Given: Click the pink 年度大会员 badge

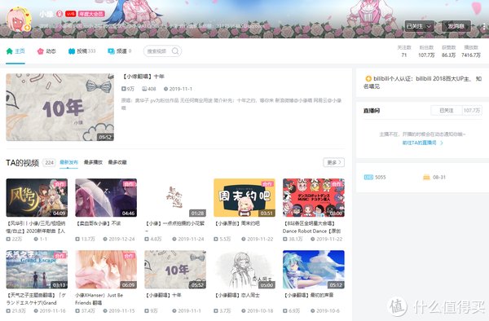Looking at the screenshot, I should 90,14.
